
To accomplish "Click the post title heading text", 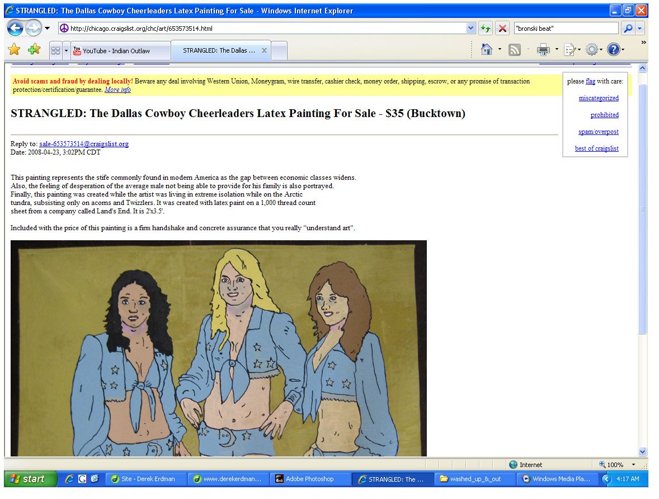I will click(238, 114).
